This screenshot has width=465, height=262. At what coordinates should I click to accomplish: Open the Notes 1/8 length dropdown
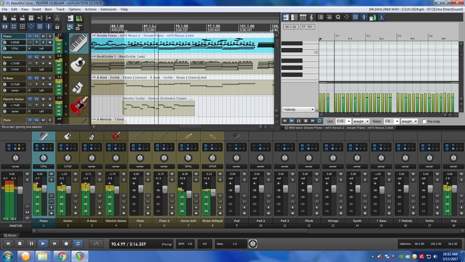[x=391, y=121]
